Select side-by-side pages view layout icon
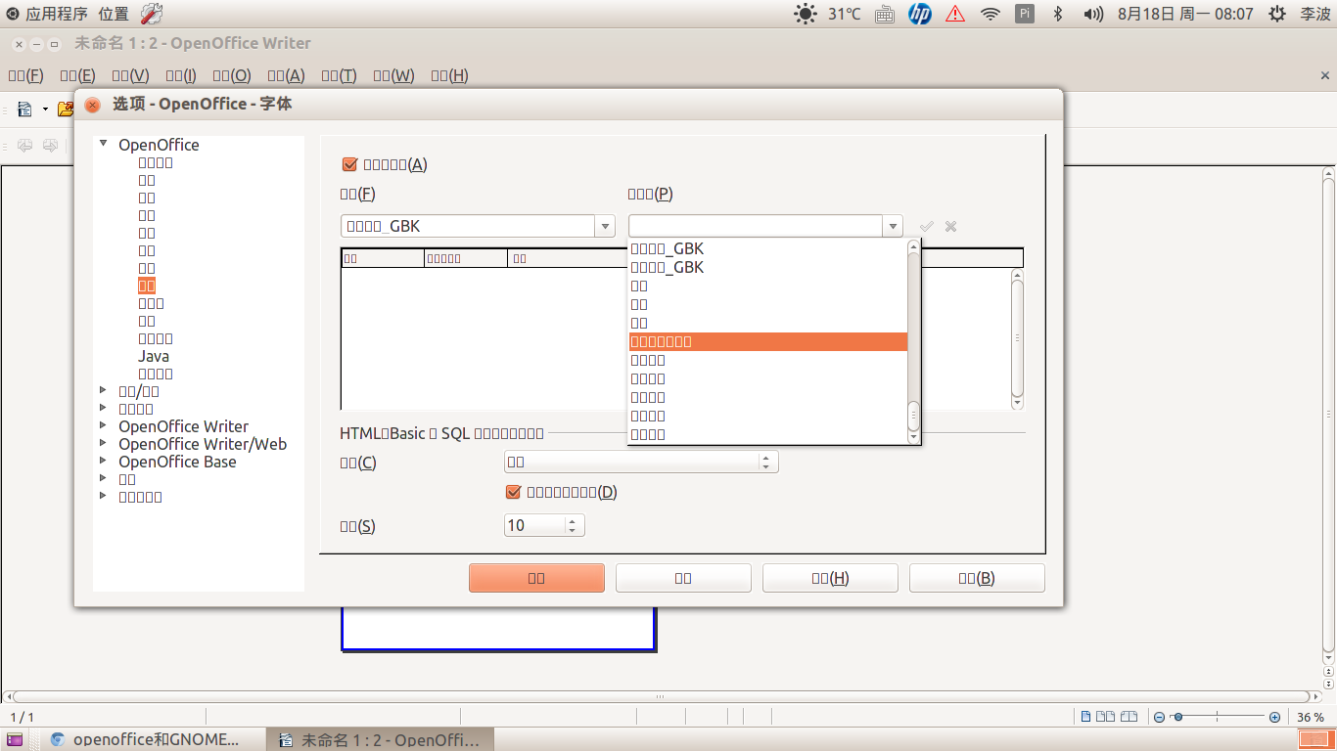The height and width of the screenshot is (751, 1337). coord(1107,717)
